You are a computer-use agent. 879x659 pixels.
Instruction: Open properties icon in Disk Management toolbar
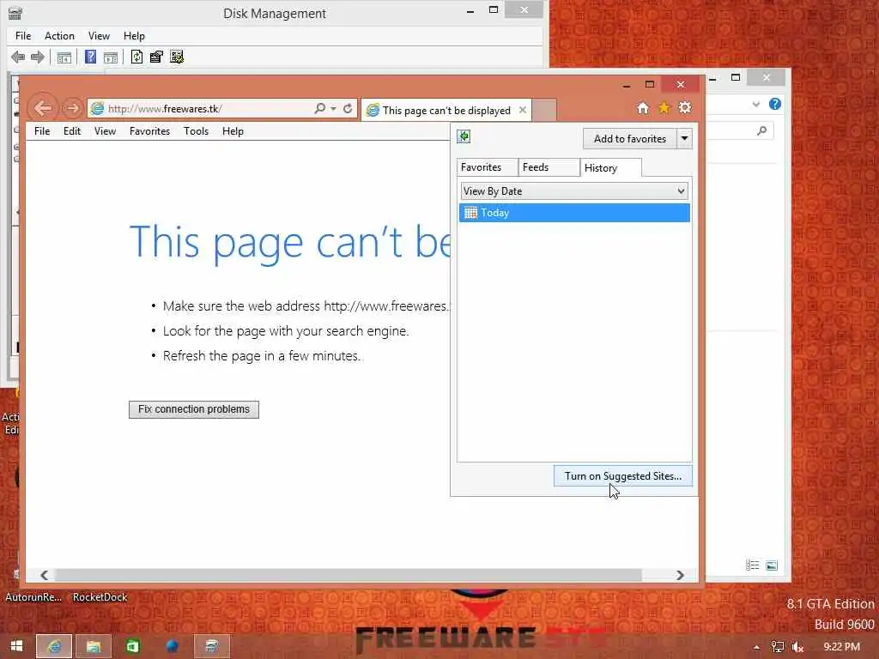coord(156,57)
